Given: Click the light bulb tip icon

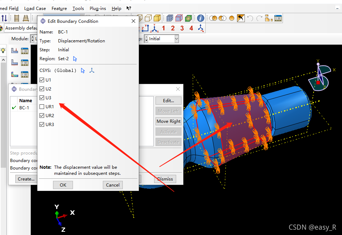Looking at the screenshot, I should click(3, 51).
